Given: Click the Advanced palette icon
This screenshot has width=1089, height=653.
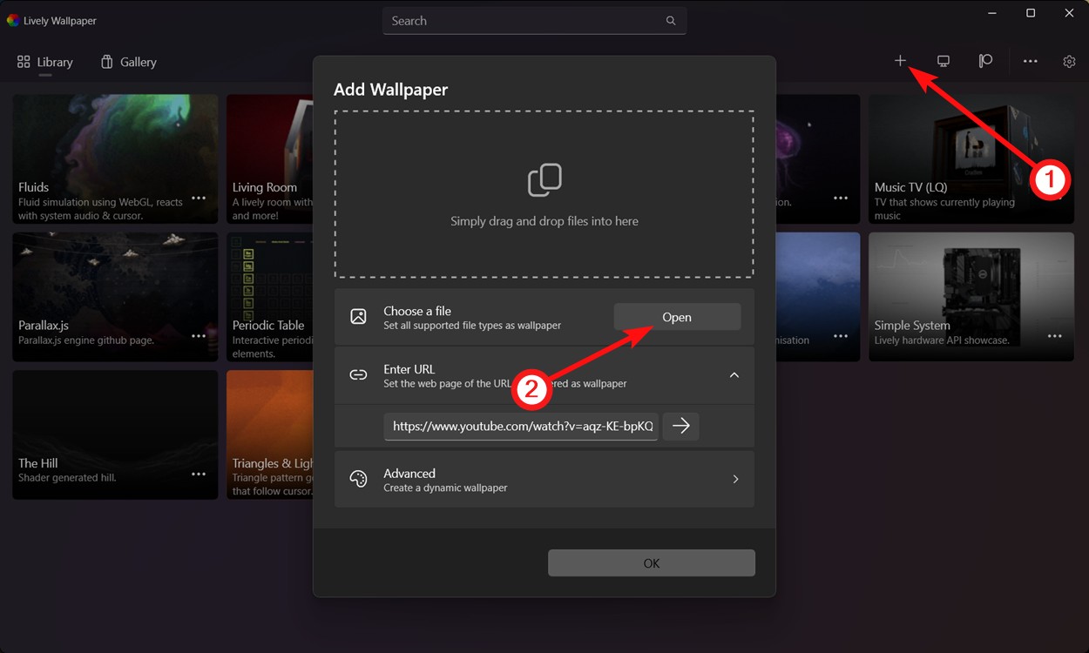Looking at the screenshot, I should click(358, 479).
